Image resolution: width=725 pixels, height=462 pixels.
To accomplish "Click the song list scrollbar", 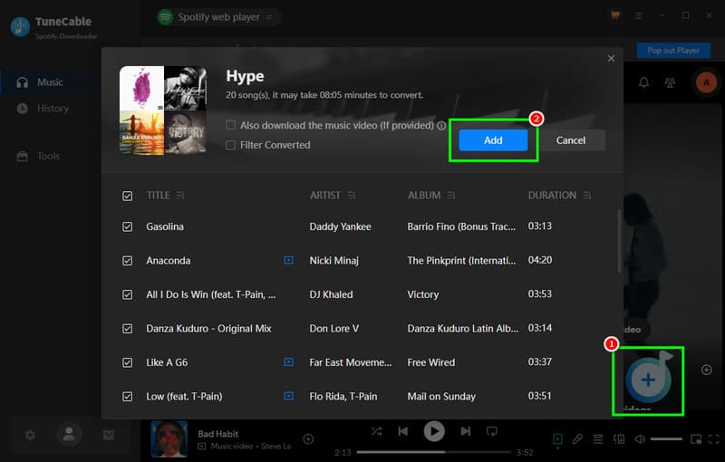I will [x=619, y=242].
